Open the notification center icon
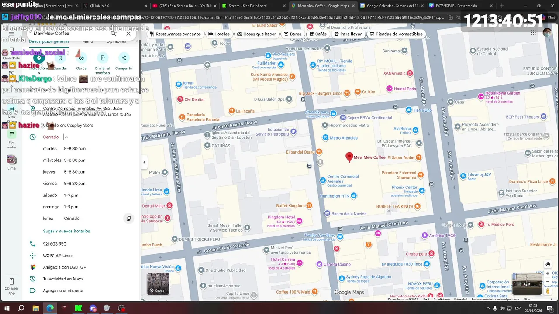This screenshot has height=314, width=559. pyautogui.click(x=550, y=308)
